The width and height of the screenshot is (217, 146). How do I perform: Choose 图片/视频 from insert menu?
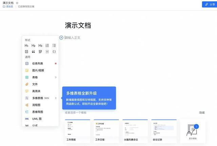(x=40, y=70)
